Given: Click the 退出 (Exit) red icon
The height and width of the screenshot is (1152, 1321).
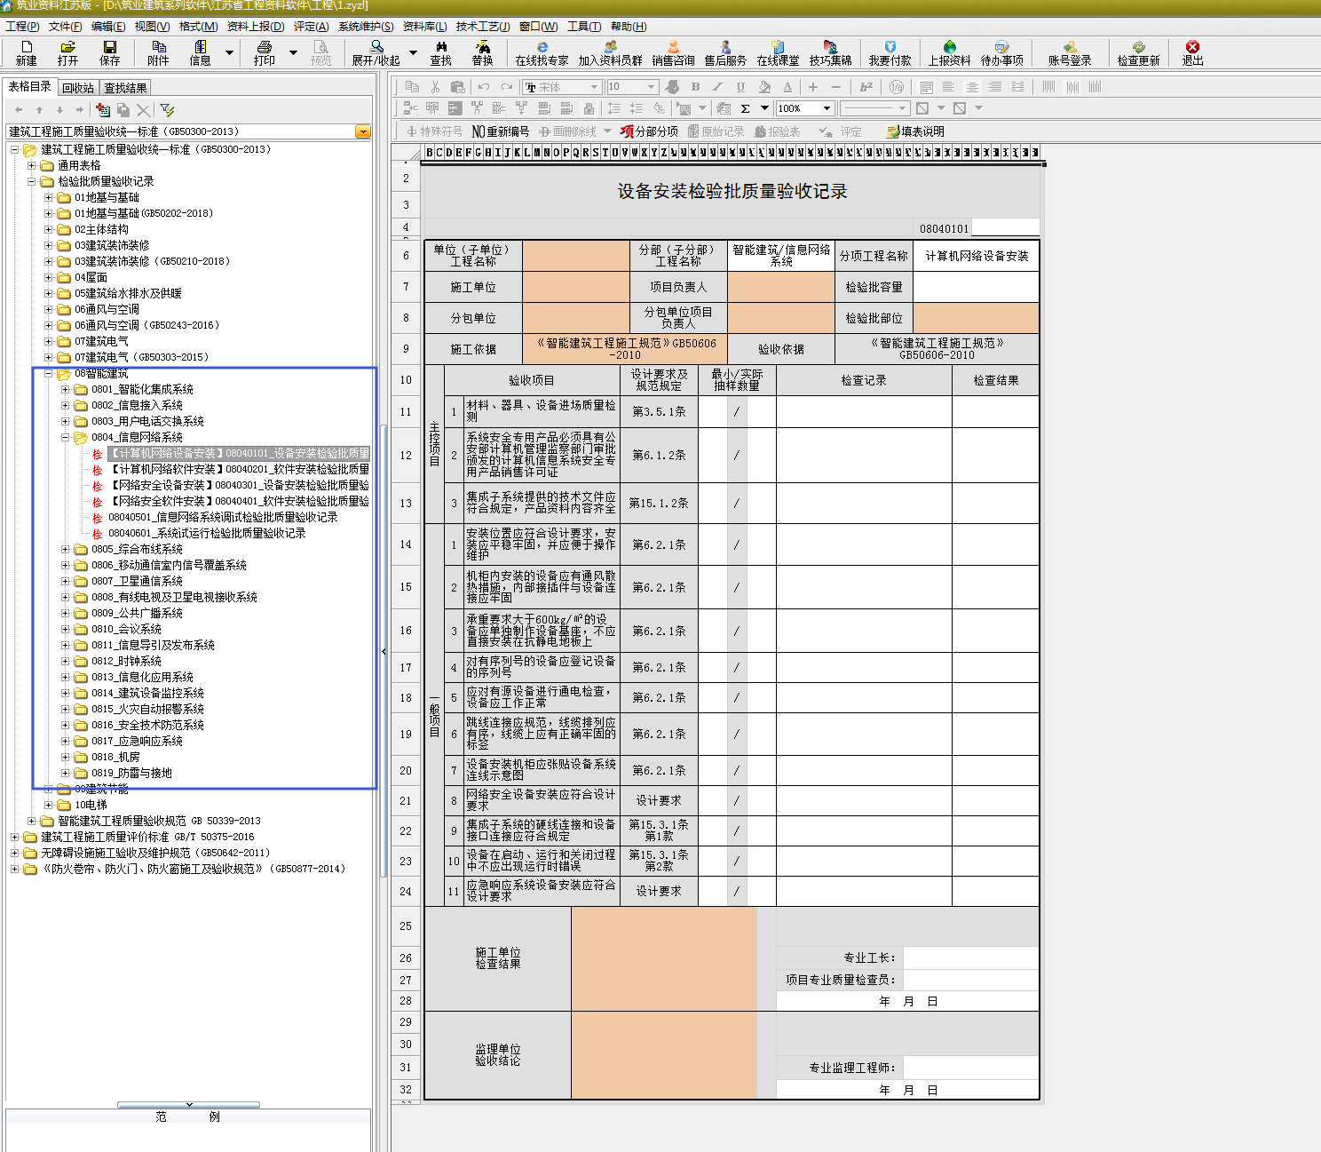Looking at the screenshot, I should (x=1193, y=53).
